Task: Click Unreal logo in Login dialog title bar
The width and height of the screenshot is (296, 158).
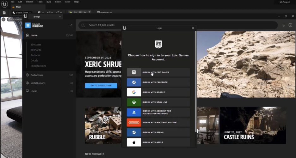Action: [x=124, y=28]
